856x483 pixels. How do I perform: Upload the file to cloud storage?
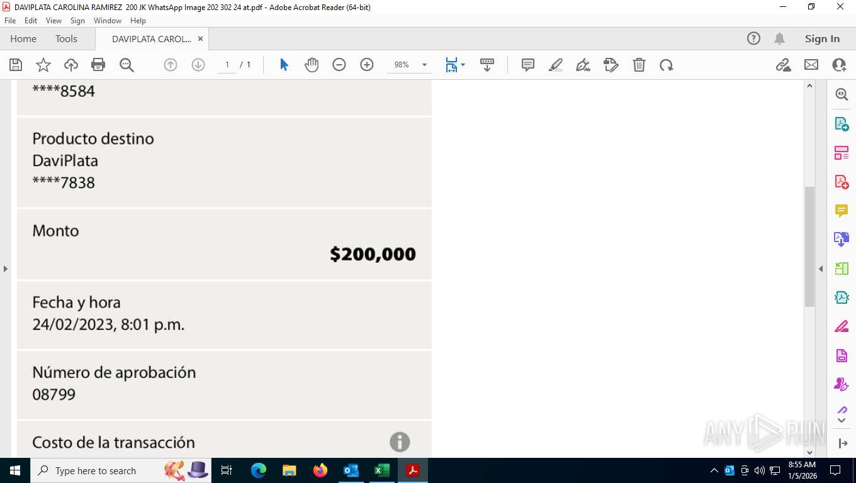click(x=71, y=65)
